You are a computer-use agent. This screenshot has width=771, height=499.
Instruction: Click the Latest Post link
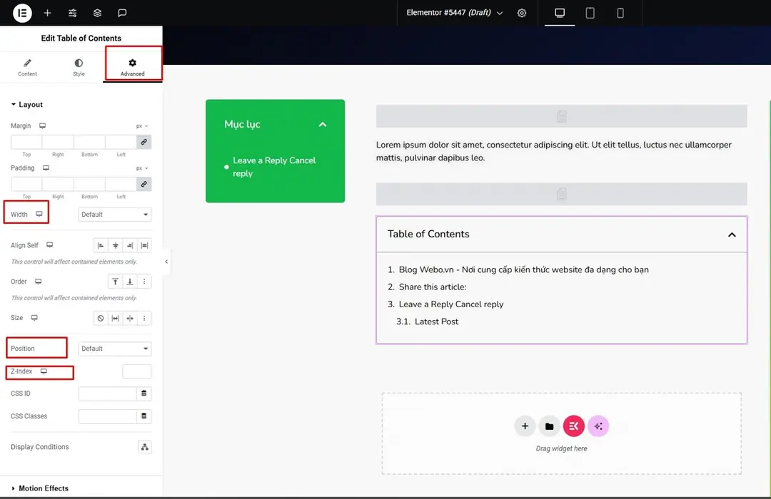pos(436,321)
